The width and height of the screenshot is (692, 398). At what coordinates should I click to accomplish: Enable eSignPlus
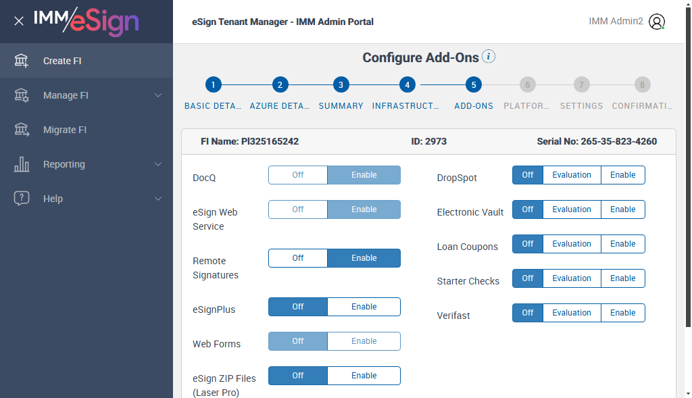point(364,306)
